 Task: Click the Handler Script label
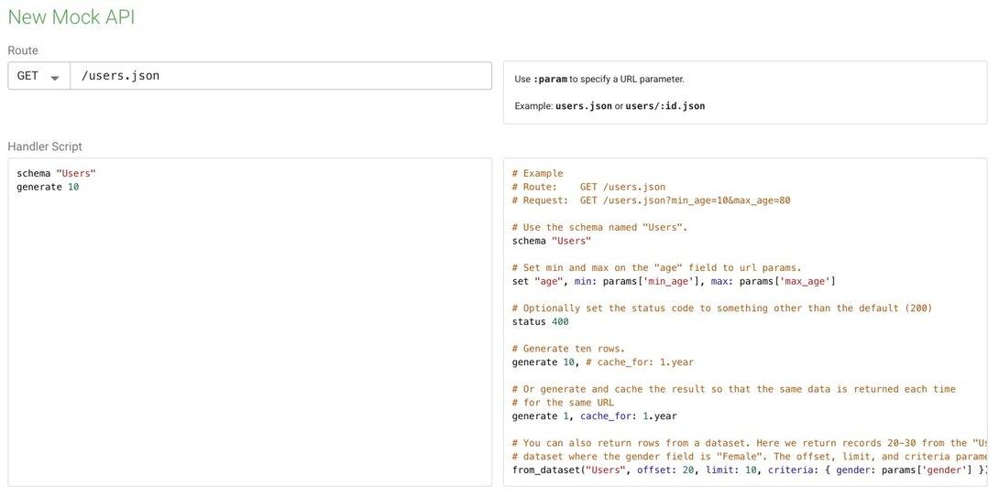pyautogui.click(x=45, y=146)
